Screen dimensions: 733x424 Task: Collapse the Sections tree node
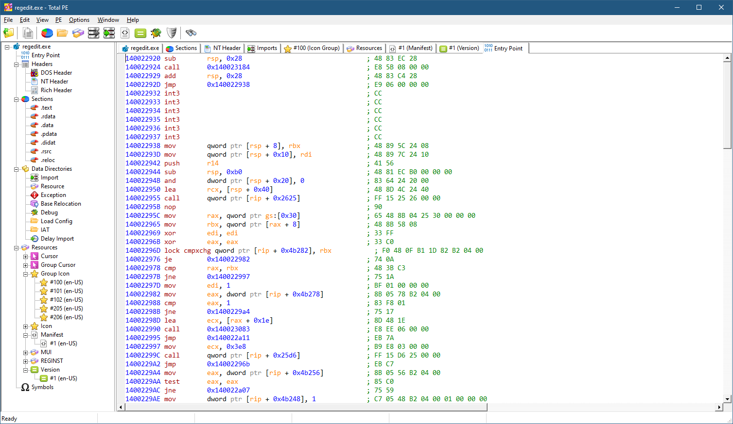tap(17, 99)
